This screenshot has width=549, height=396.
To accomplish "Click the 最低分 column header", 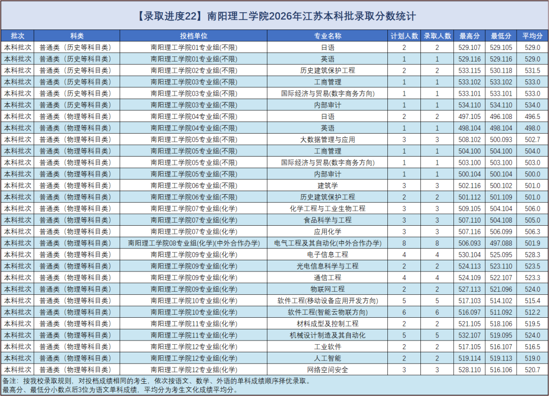I will tap(501, 36).
